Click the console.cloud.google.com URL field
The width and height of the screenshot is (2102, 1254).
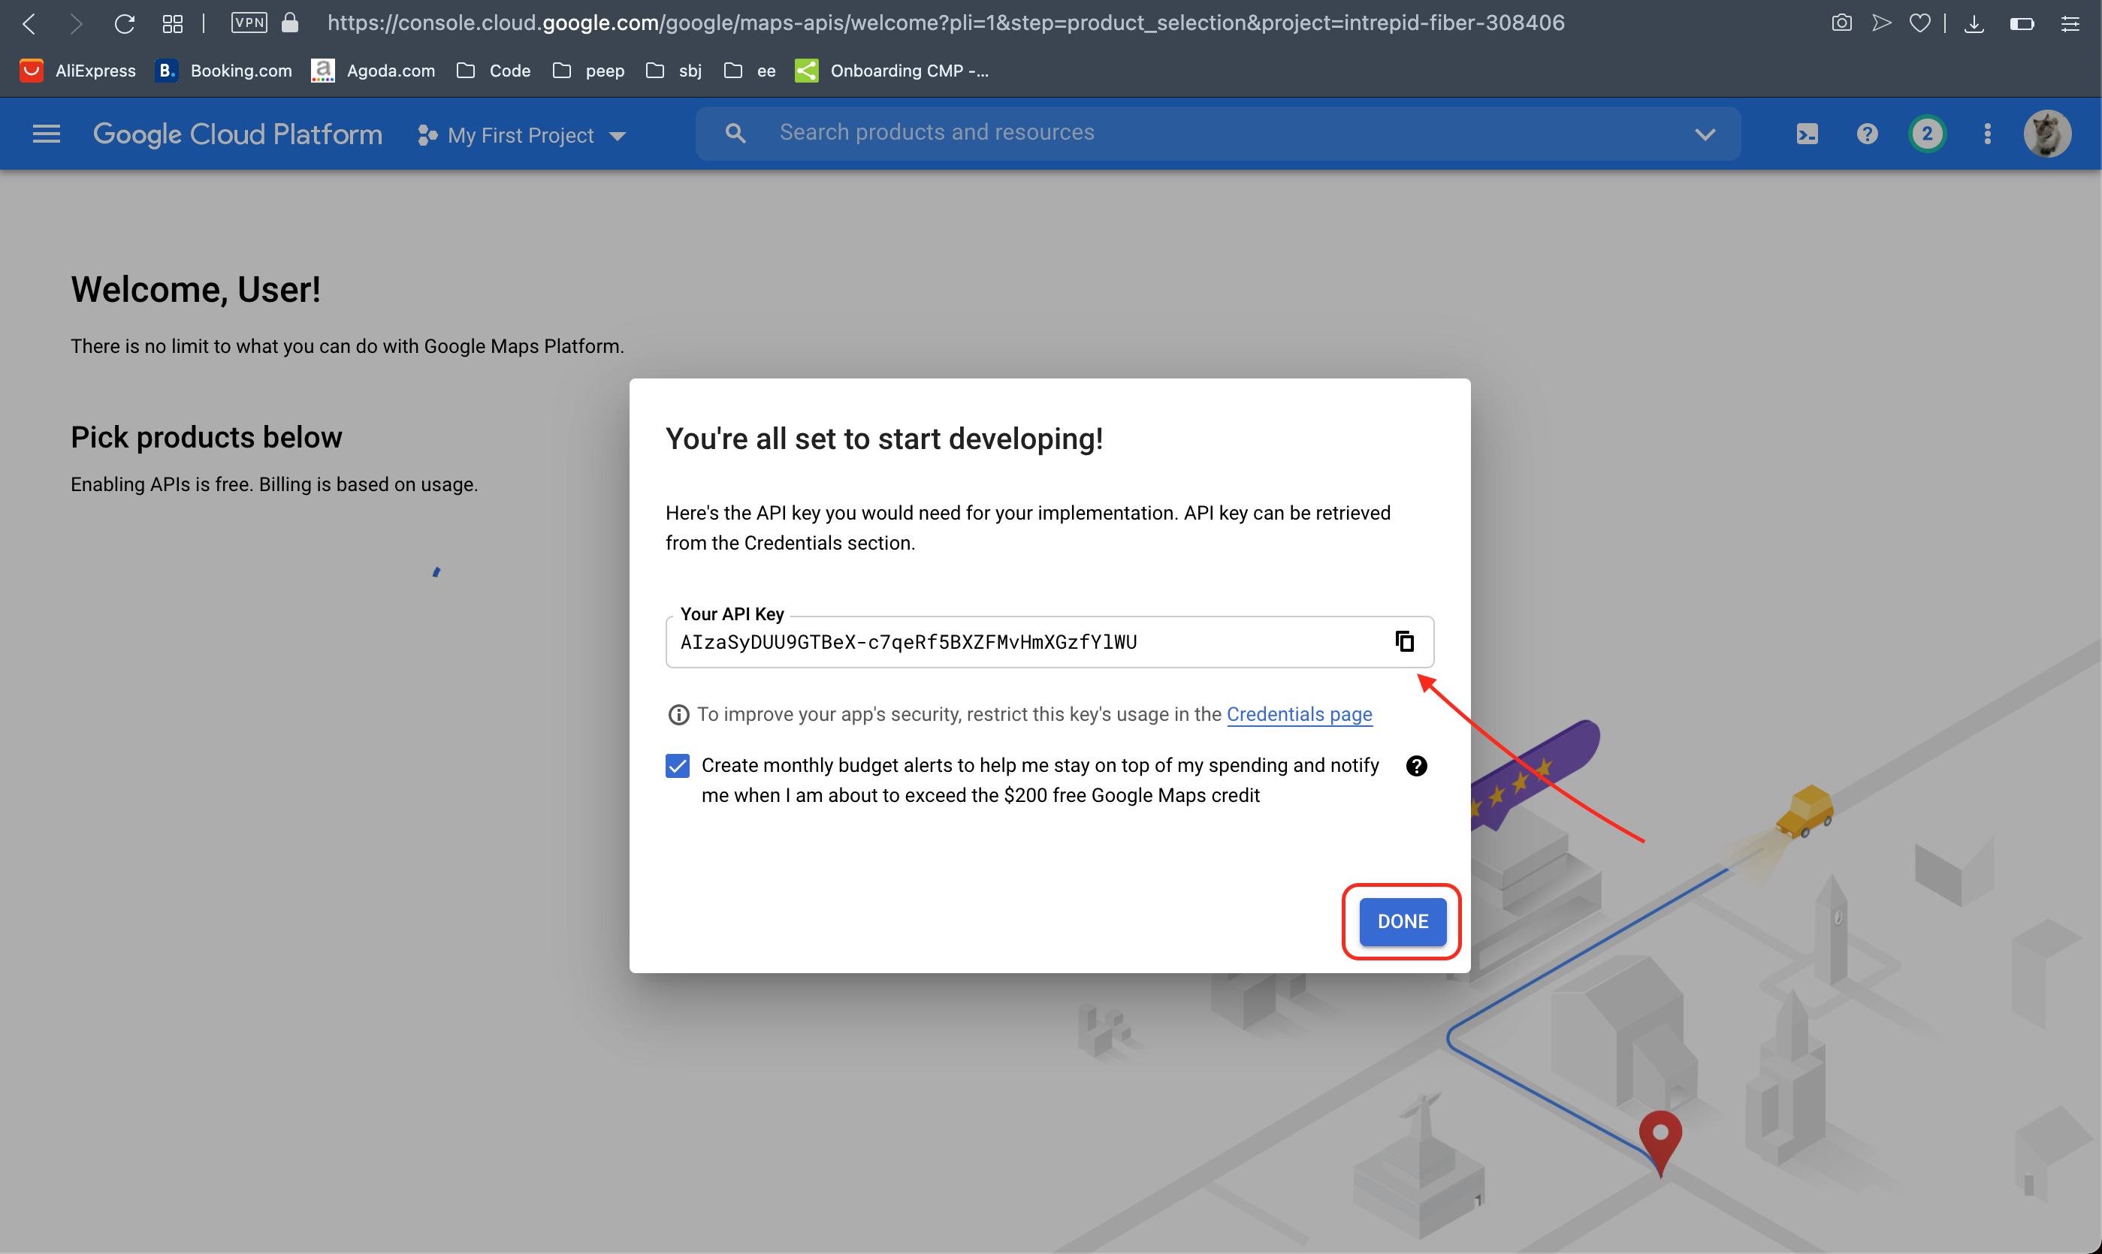(946, 23)
